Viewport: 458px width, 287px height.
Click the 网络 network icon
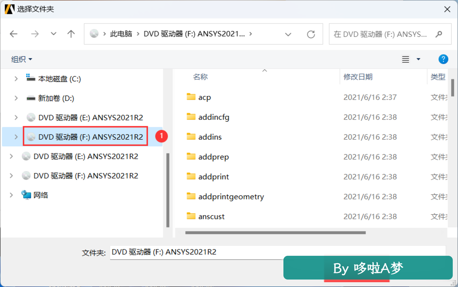click(26, 195)
